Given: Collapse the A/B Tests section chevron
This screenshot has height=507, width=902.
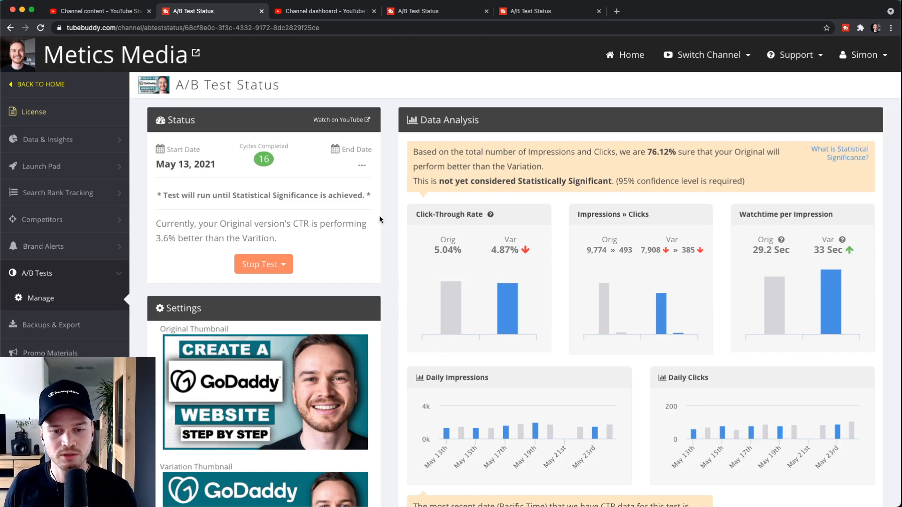Looking at the screenshot, I should pyautogui.click(x=119, y=273).
